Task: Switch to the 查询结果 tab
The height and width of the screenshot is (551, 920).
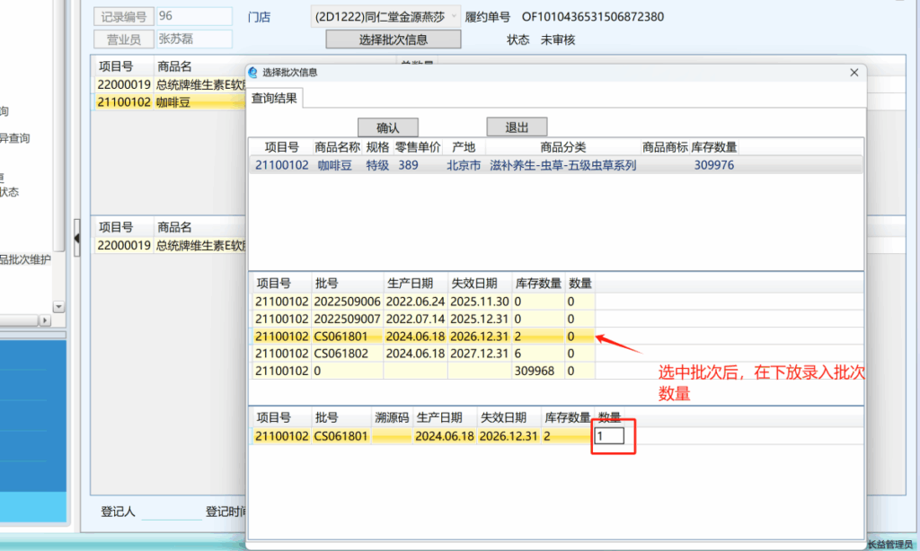Action: (275, 98)
